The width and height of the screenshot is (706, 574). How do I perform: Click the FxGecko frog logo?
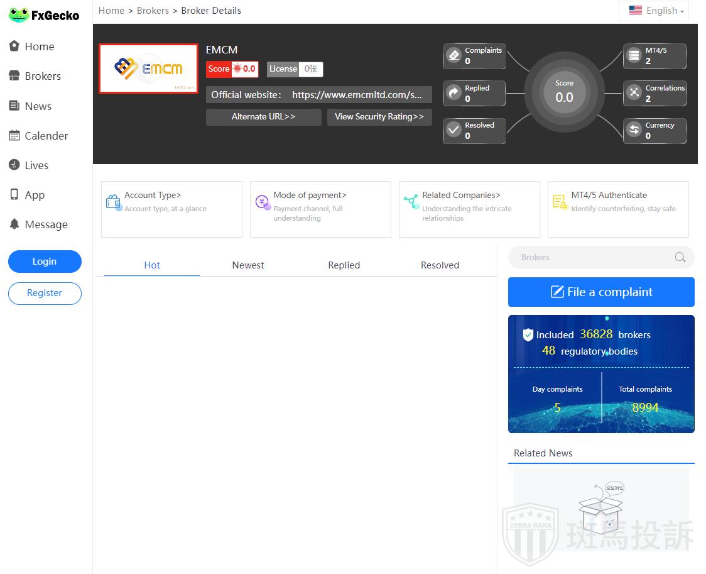(19, 15)
